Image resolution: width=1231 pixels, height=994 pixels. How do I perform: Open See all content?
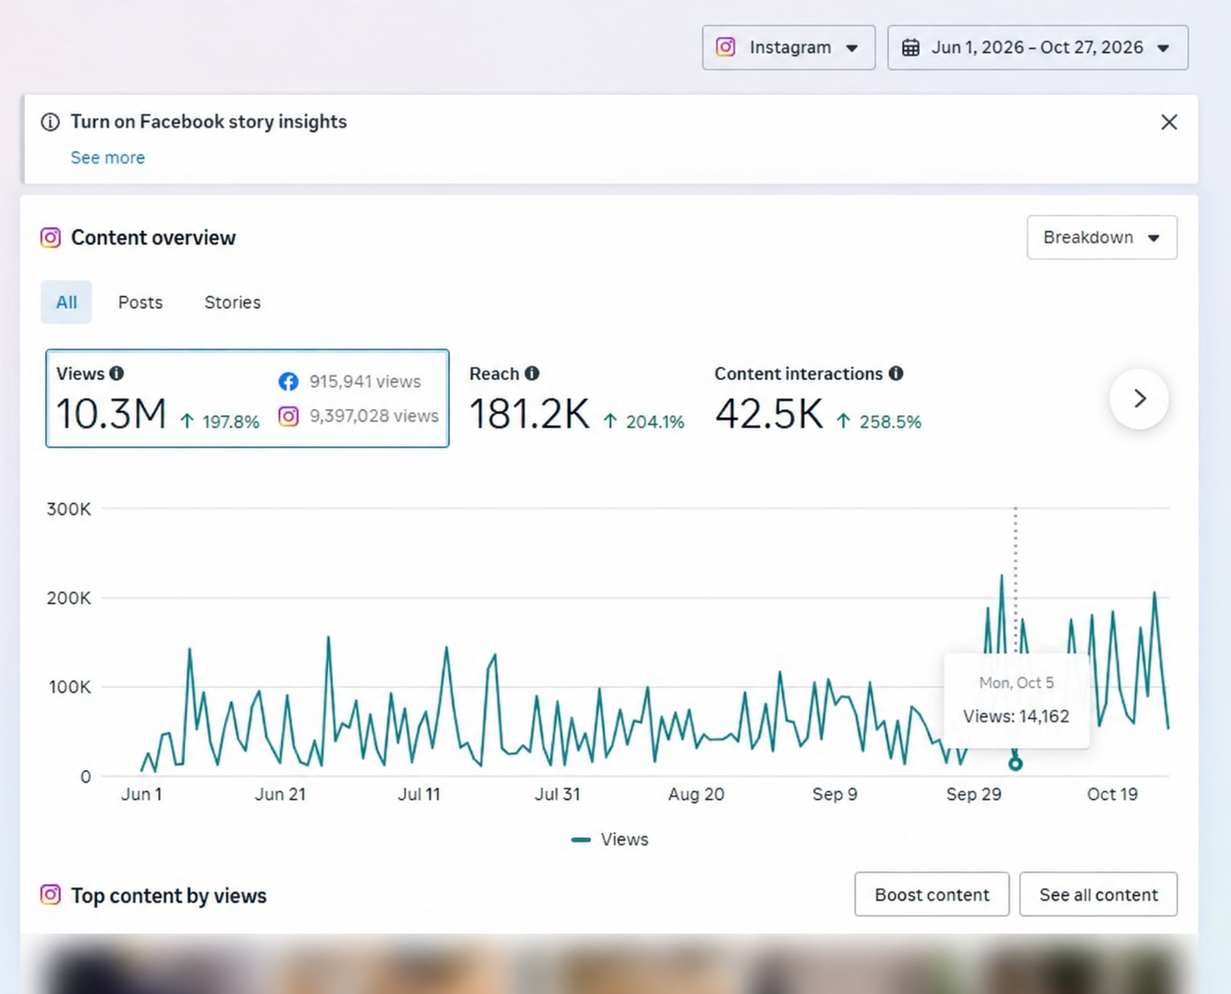click(x=1099, y=894)
